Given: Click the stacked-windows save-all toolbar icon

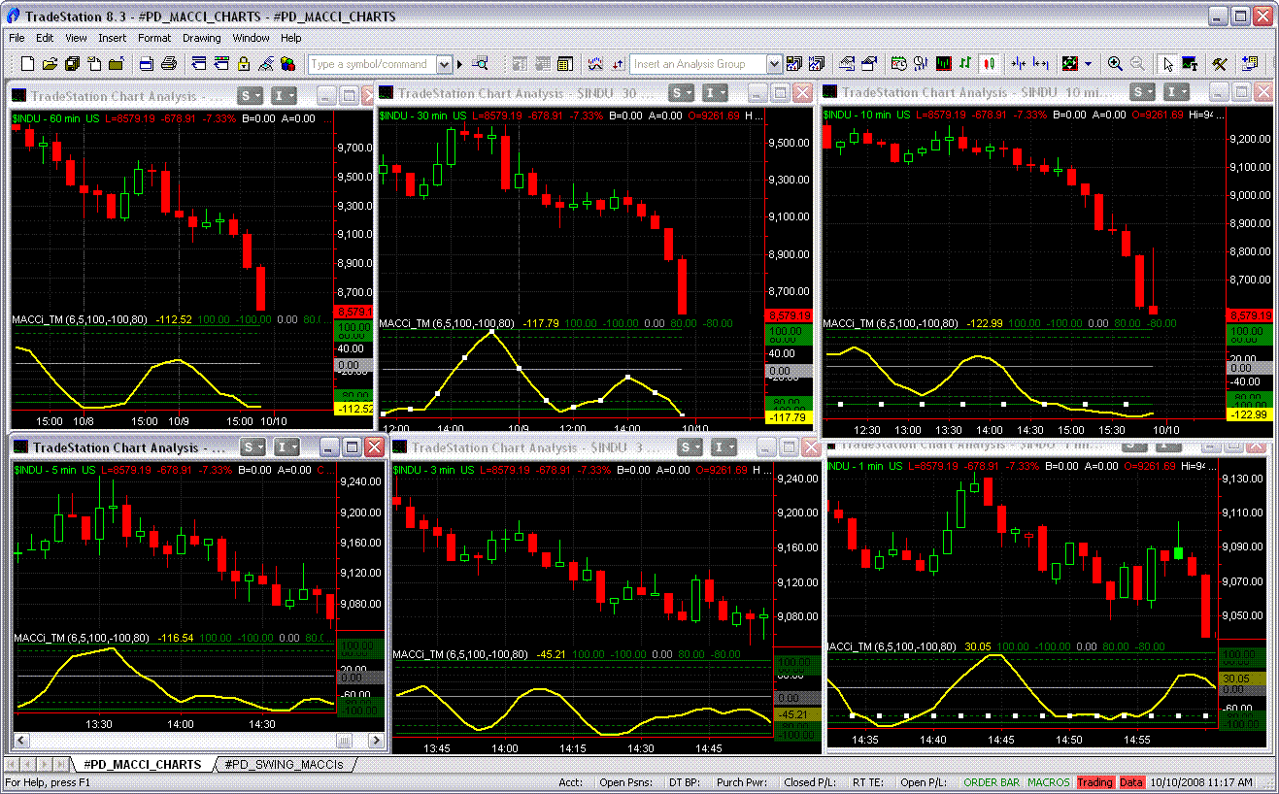Looking at the screenshot, I should 73,64.
